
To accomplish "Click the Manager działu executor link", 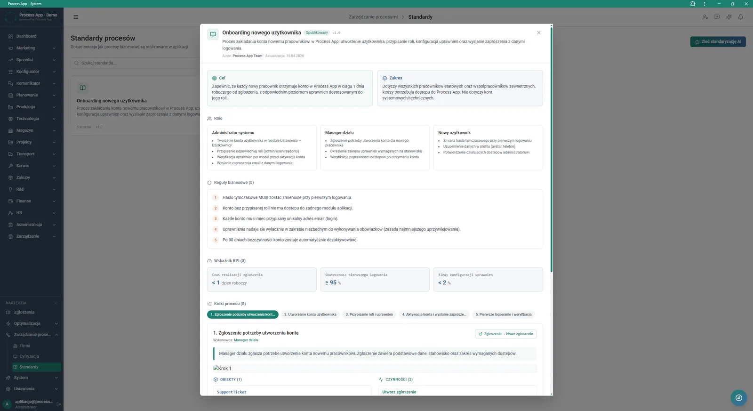I will (x=246, y=340).
